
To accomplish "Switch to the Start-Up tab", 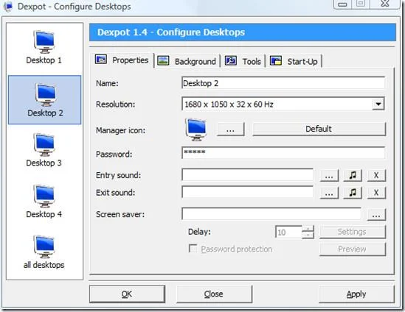I will click(x=294, y=61).
